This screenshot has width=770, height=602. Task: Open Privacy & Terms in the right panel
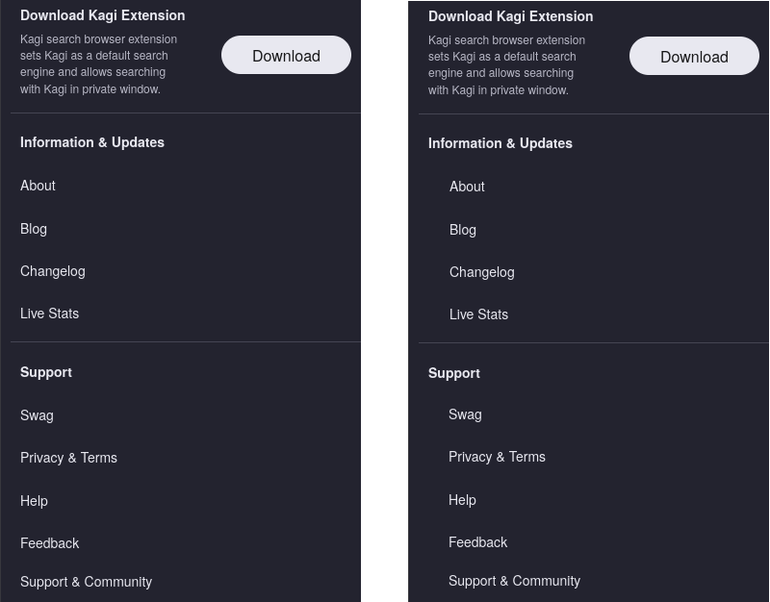[x=497, y=457]
